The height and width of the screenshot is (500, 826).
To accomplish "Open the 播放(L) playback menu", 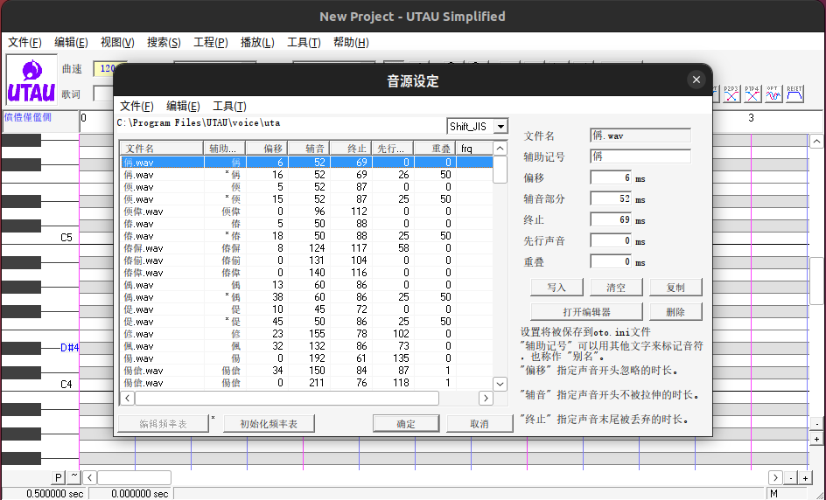I will [256, 42].
